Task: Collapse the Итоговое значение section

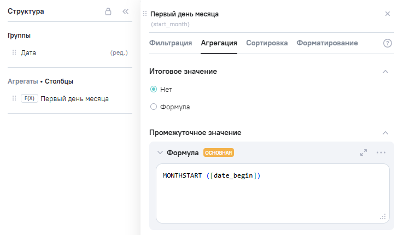Action: click(x=385, y=72)
